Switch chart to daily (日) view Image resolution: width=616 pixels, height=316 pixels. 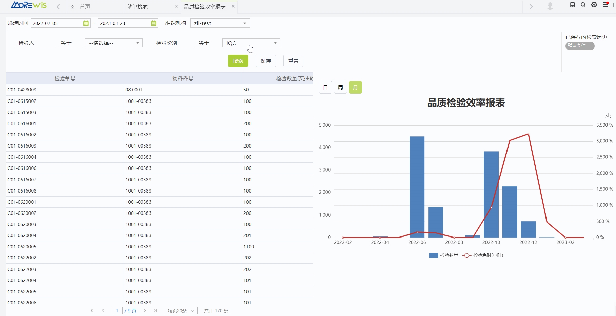tap(325, 88)
